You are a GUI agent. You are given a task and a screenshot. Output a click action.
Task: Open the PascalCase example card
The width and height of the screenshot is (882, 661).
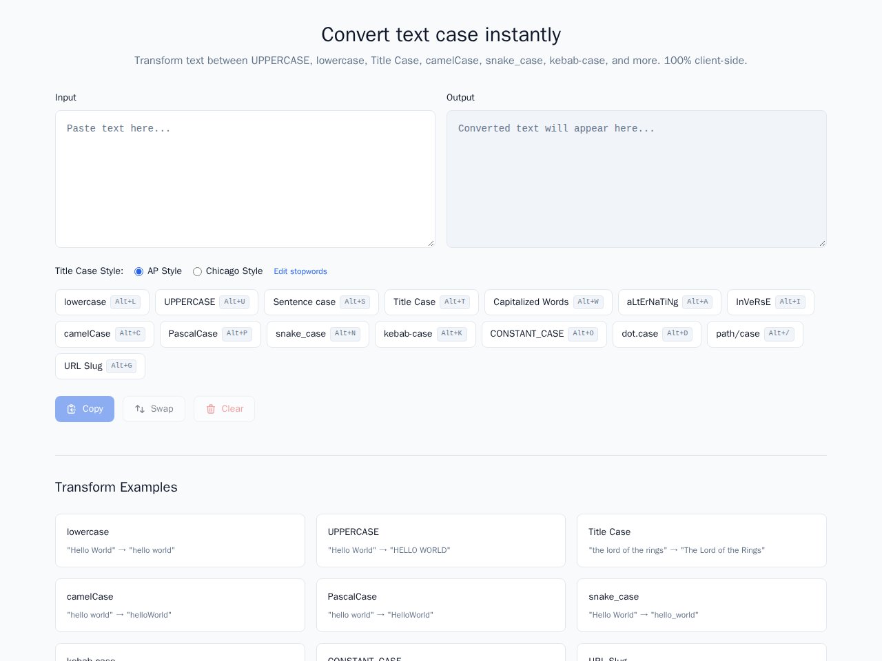pyautogui.click(x=441, y=605)
